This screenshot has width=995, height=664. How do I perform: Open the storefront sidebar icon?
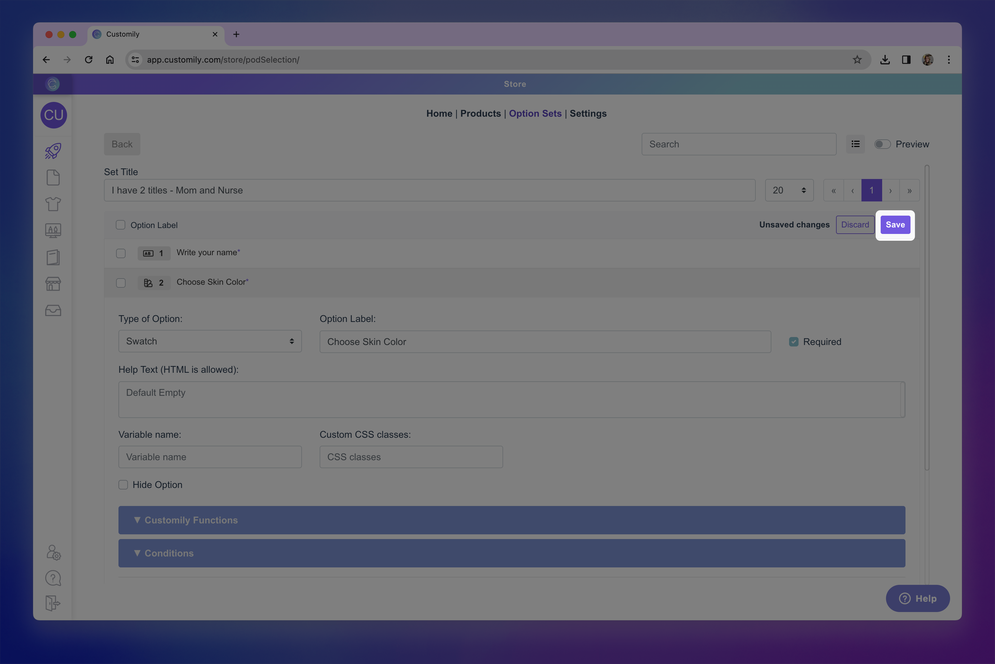(53, 284)
